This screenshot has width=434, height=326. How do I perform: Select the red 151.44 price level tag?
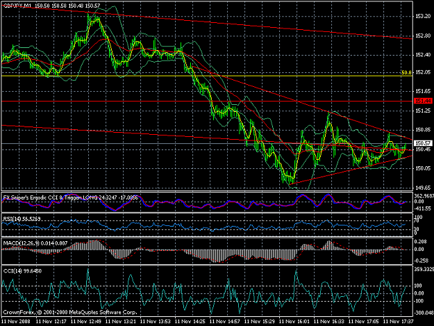pyautogui.click(x=423, y=101)
